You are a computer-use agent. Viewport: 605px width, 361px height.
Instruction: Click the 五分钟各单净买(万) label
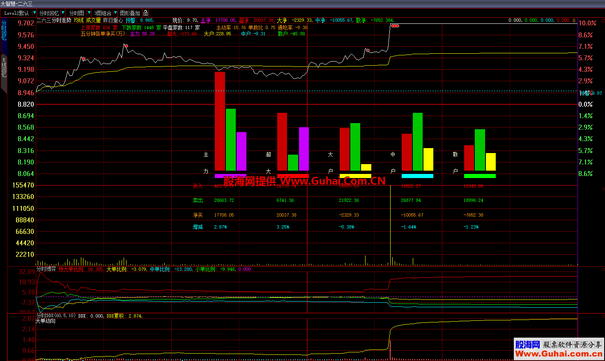(104, 34)
